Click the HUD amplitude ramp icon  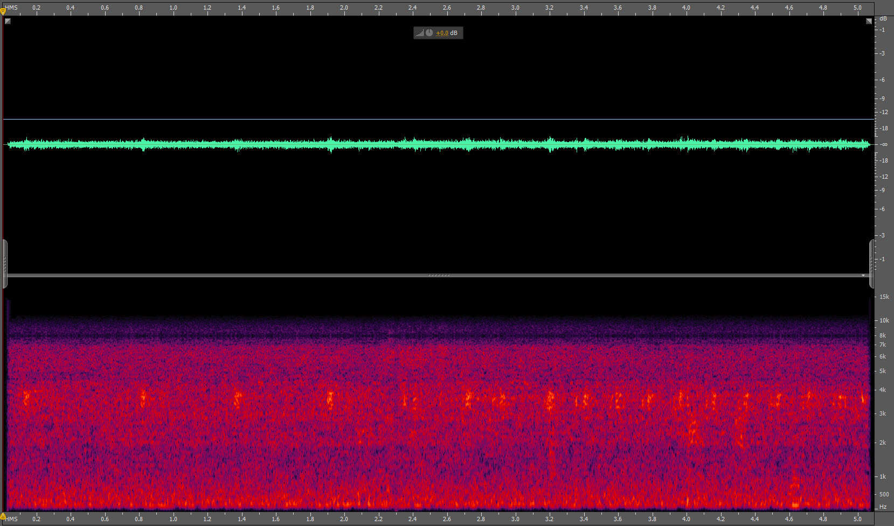[419, 33]
